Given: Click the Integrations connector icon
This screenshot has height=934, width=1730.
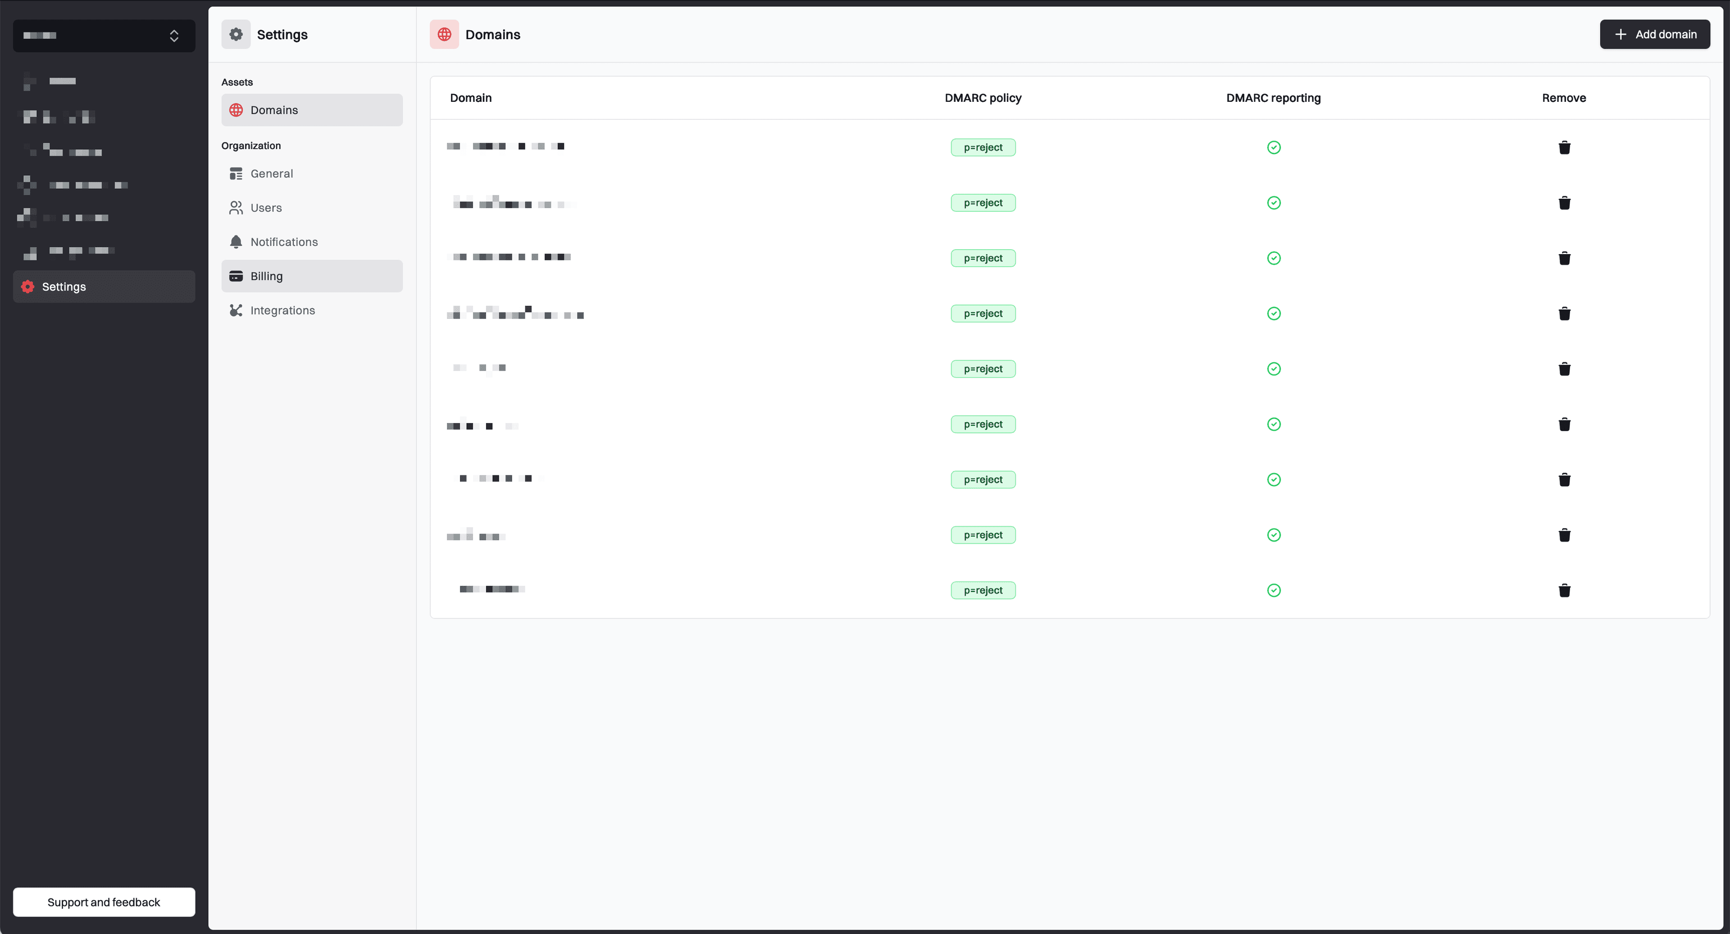Looking at the screenshot, I should tap(236, 310).
